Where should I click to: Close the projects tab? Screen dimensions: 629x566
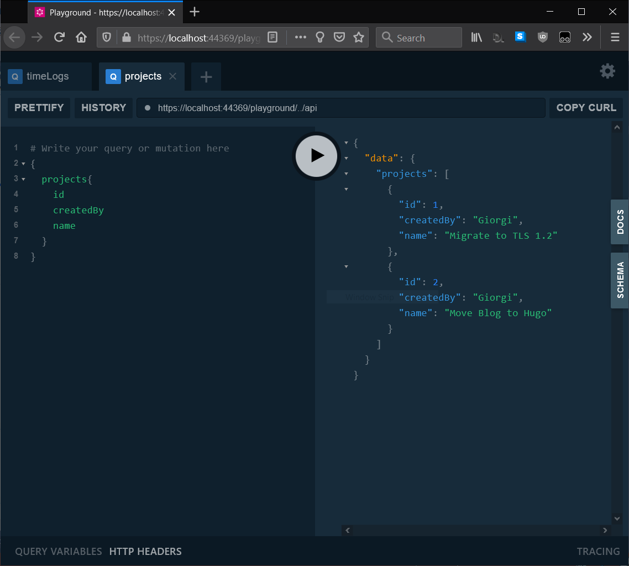click(172, 76)
